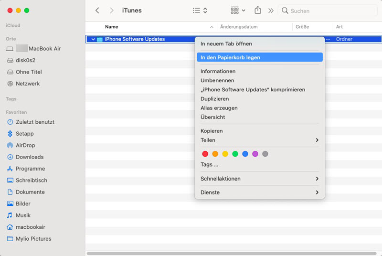
Task: Click the Tags sidebar heading
Action: pos(11,99)
